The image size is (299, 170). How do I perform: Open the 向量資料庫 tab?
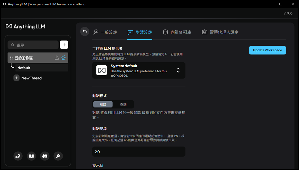click(x=177, y=32)
